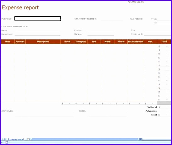This screenshot has height=145, width=172.
Task: Click the Hotel column header
Action: click(67, 42)
